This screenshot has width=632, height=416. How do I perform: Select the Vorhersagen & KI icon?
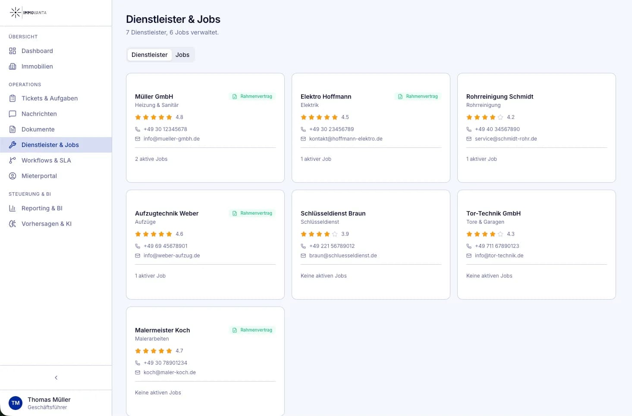(x=13, y=224)
